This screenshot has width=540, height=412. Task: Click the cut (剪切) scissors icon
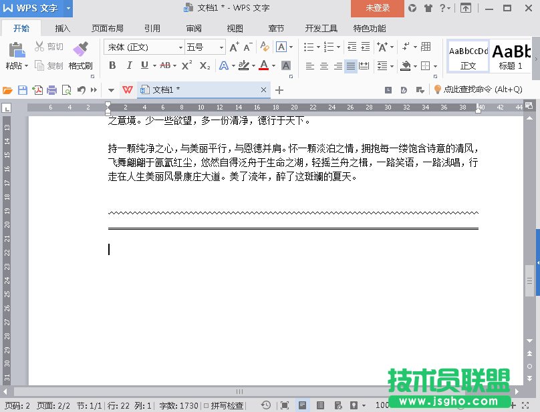tap(40, 47)
